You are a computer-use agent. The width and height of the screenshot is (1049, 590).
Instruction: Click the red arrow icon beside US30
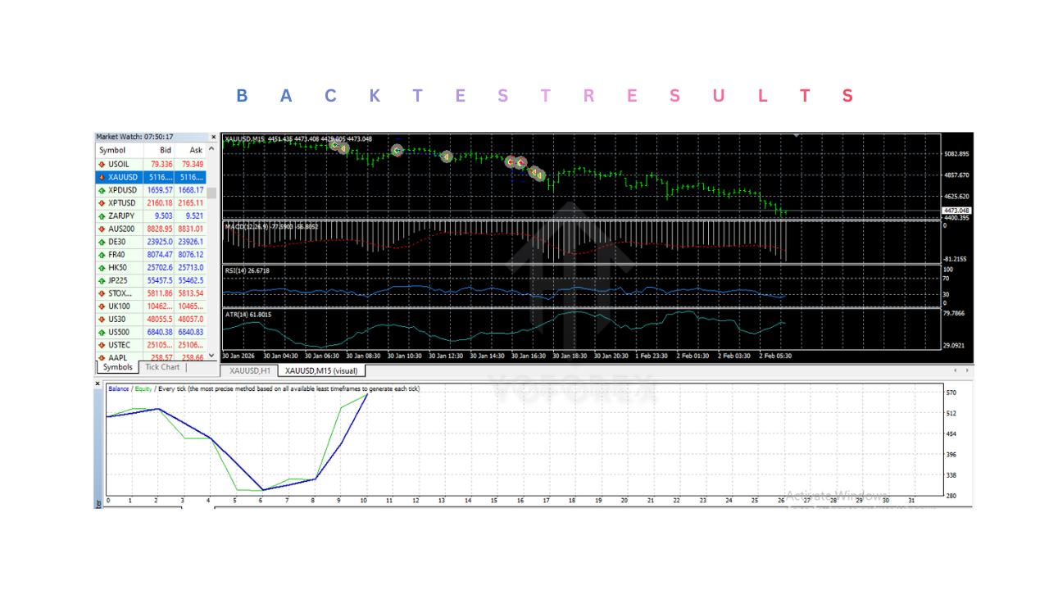pyautogui.click(x=100, y=319)
